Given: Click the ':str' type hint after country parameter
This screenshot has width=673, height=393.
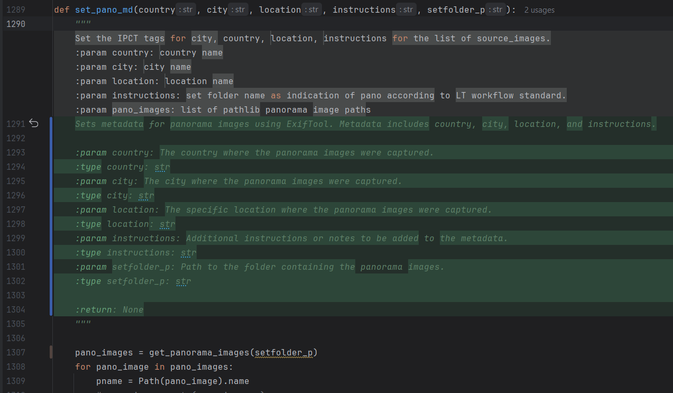Looking at the screenshot, I should tap(185, 10).
